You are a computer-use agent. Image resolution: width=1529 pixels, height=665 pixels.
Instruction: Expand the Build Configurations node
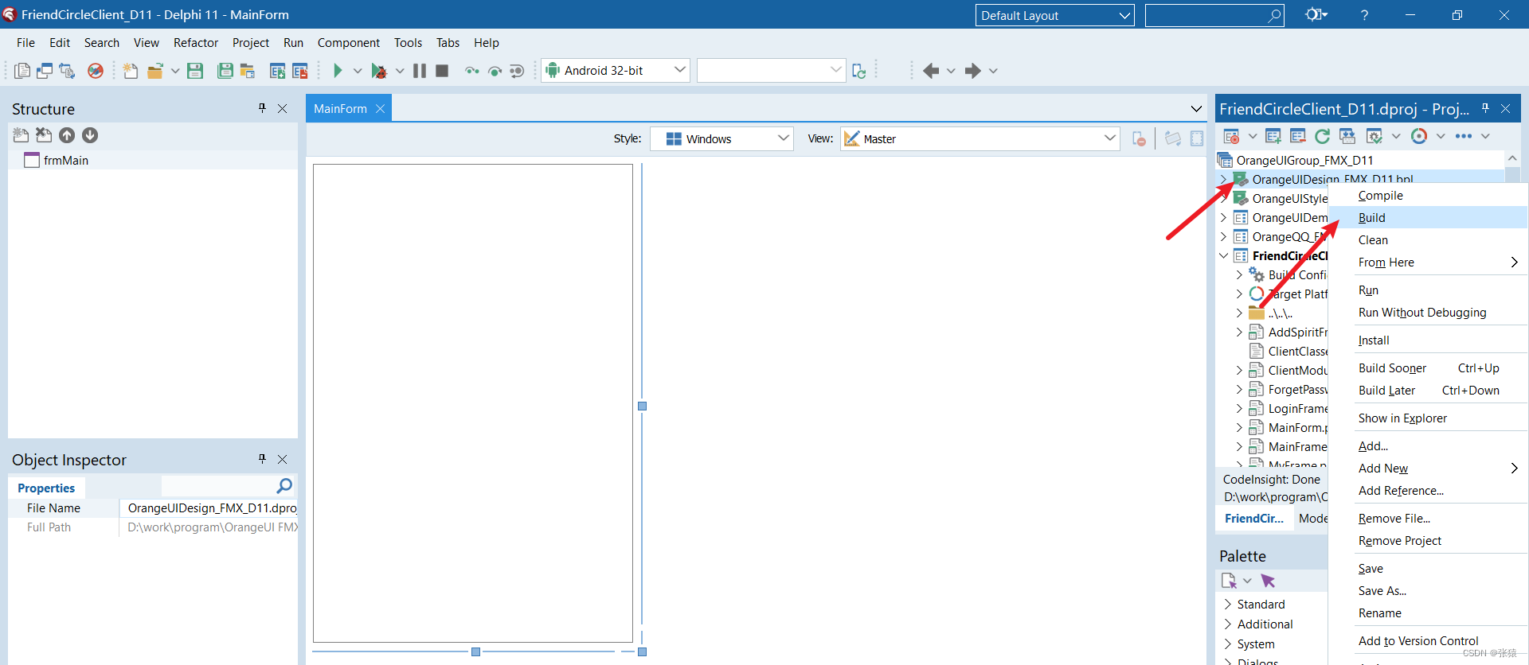[x=1239, y=274]
